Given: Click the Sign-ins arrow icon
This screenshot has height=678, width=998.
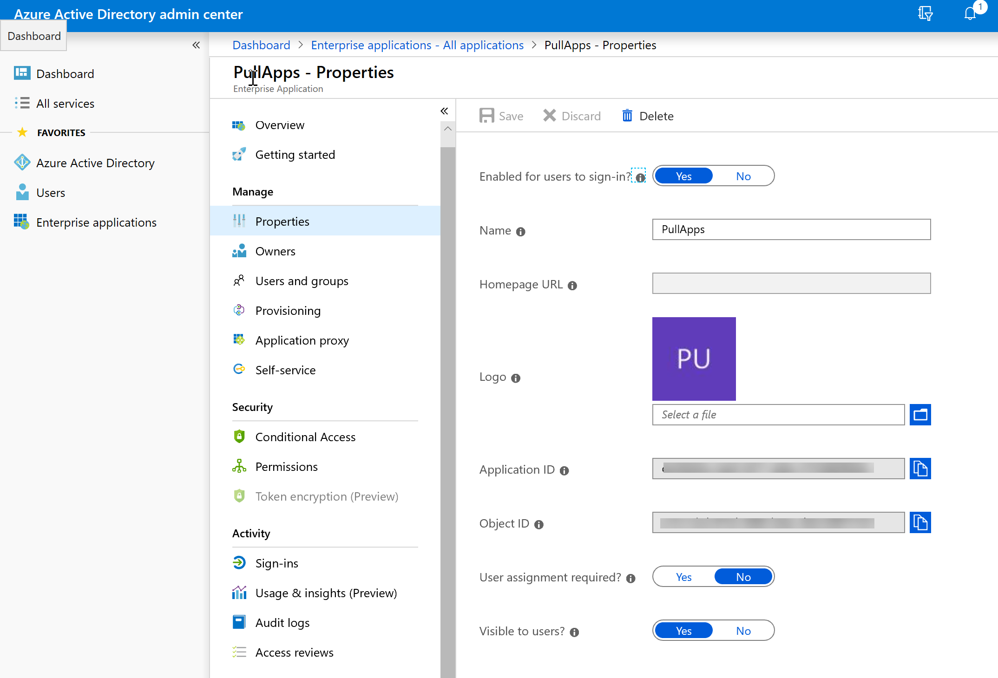Looking at the screenshot, I should click(x=239, y=563).
